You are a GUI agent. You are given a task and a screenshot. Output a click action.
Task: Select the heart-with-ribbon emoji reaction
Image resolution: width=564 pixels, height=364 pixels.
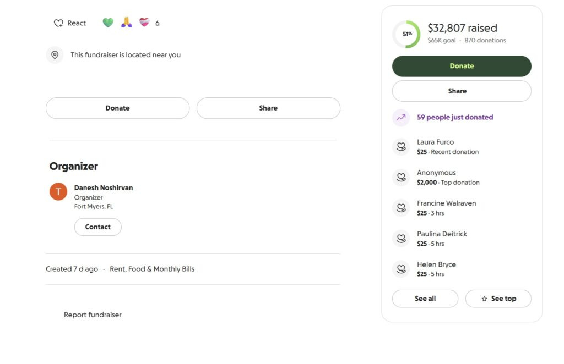pyautogui.click(x=144, y=23)
